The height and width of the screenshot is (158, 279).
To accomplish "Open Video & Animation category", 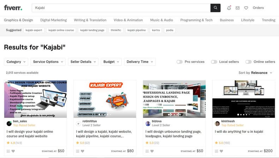I will [128, 20].
